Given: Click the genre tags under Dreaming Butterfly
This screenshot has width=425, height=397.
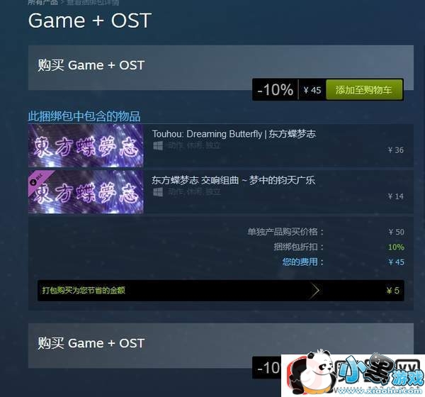Looking at the screenshot, I should 194,146.
